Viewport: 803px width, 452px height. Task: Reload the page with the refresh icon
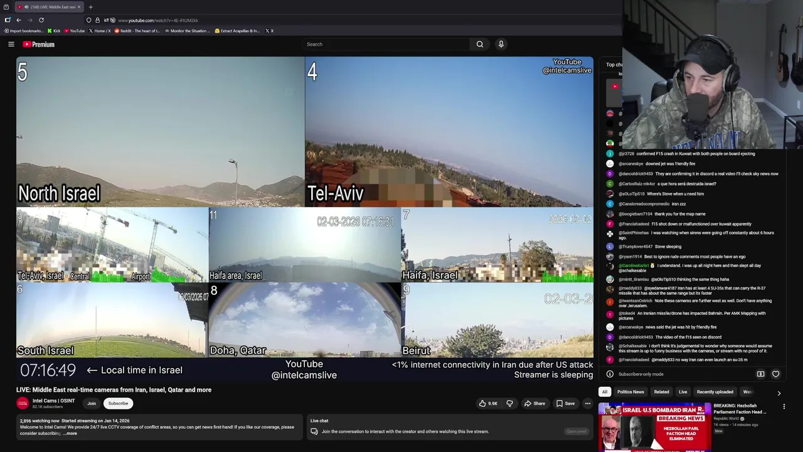41,20
